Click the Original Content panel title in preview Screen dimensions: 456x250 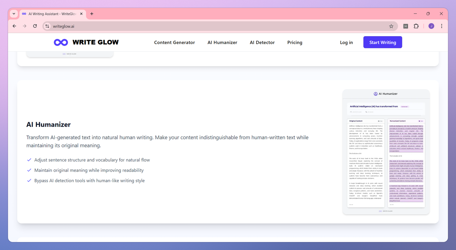(356, 121)
